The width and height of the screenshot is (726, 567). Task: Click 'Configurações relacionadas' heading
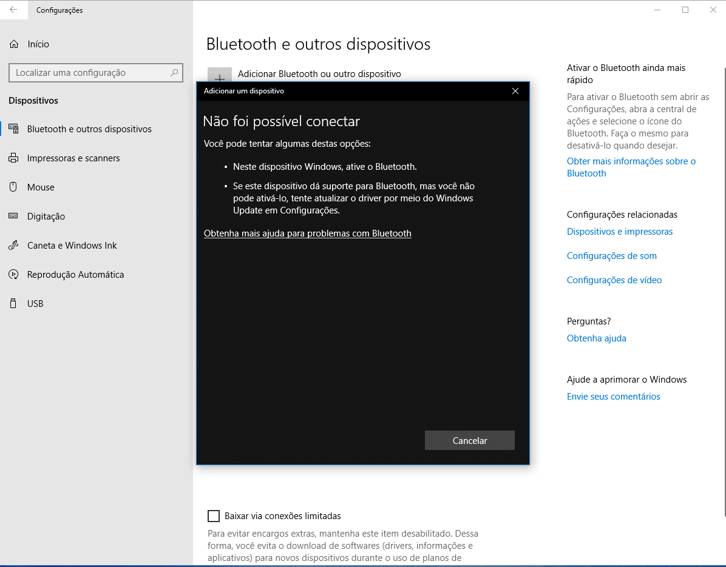coord(622,215)
